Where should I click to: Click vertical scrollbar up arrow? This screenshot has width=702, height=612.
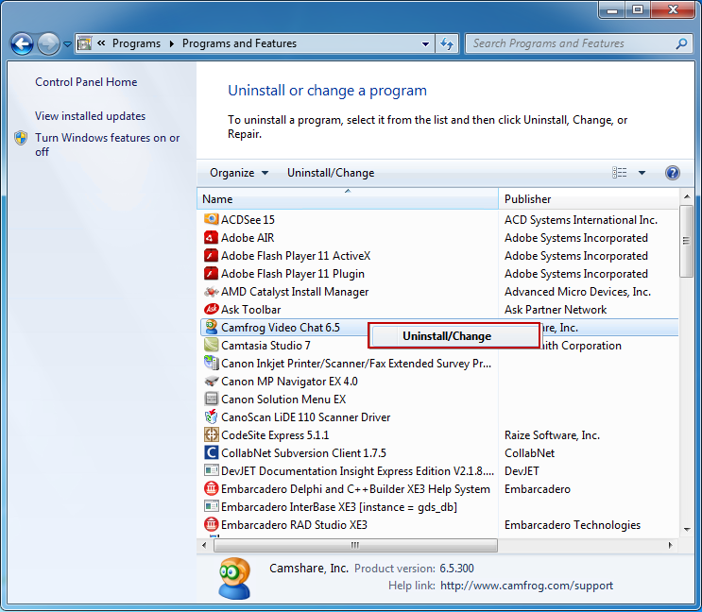pos(686,196)
